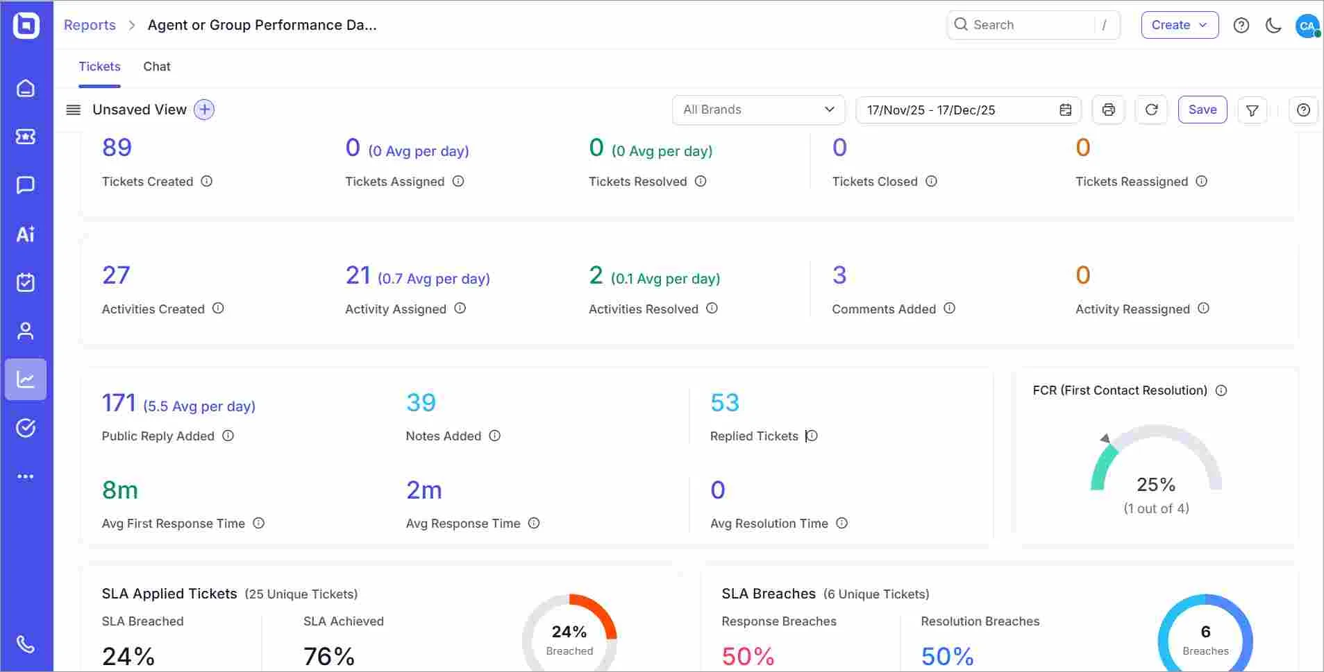Screen dimensions: 1324x672
Task: Click the 6 Breaches donut chart
Action: point(1205,632)
